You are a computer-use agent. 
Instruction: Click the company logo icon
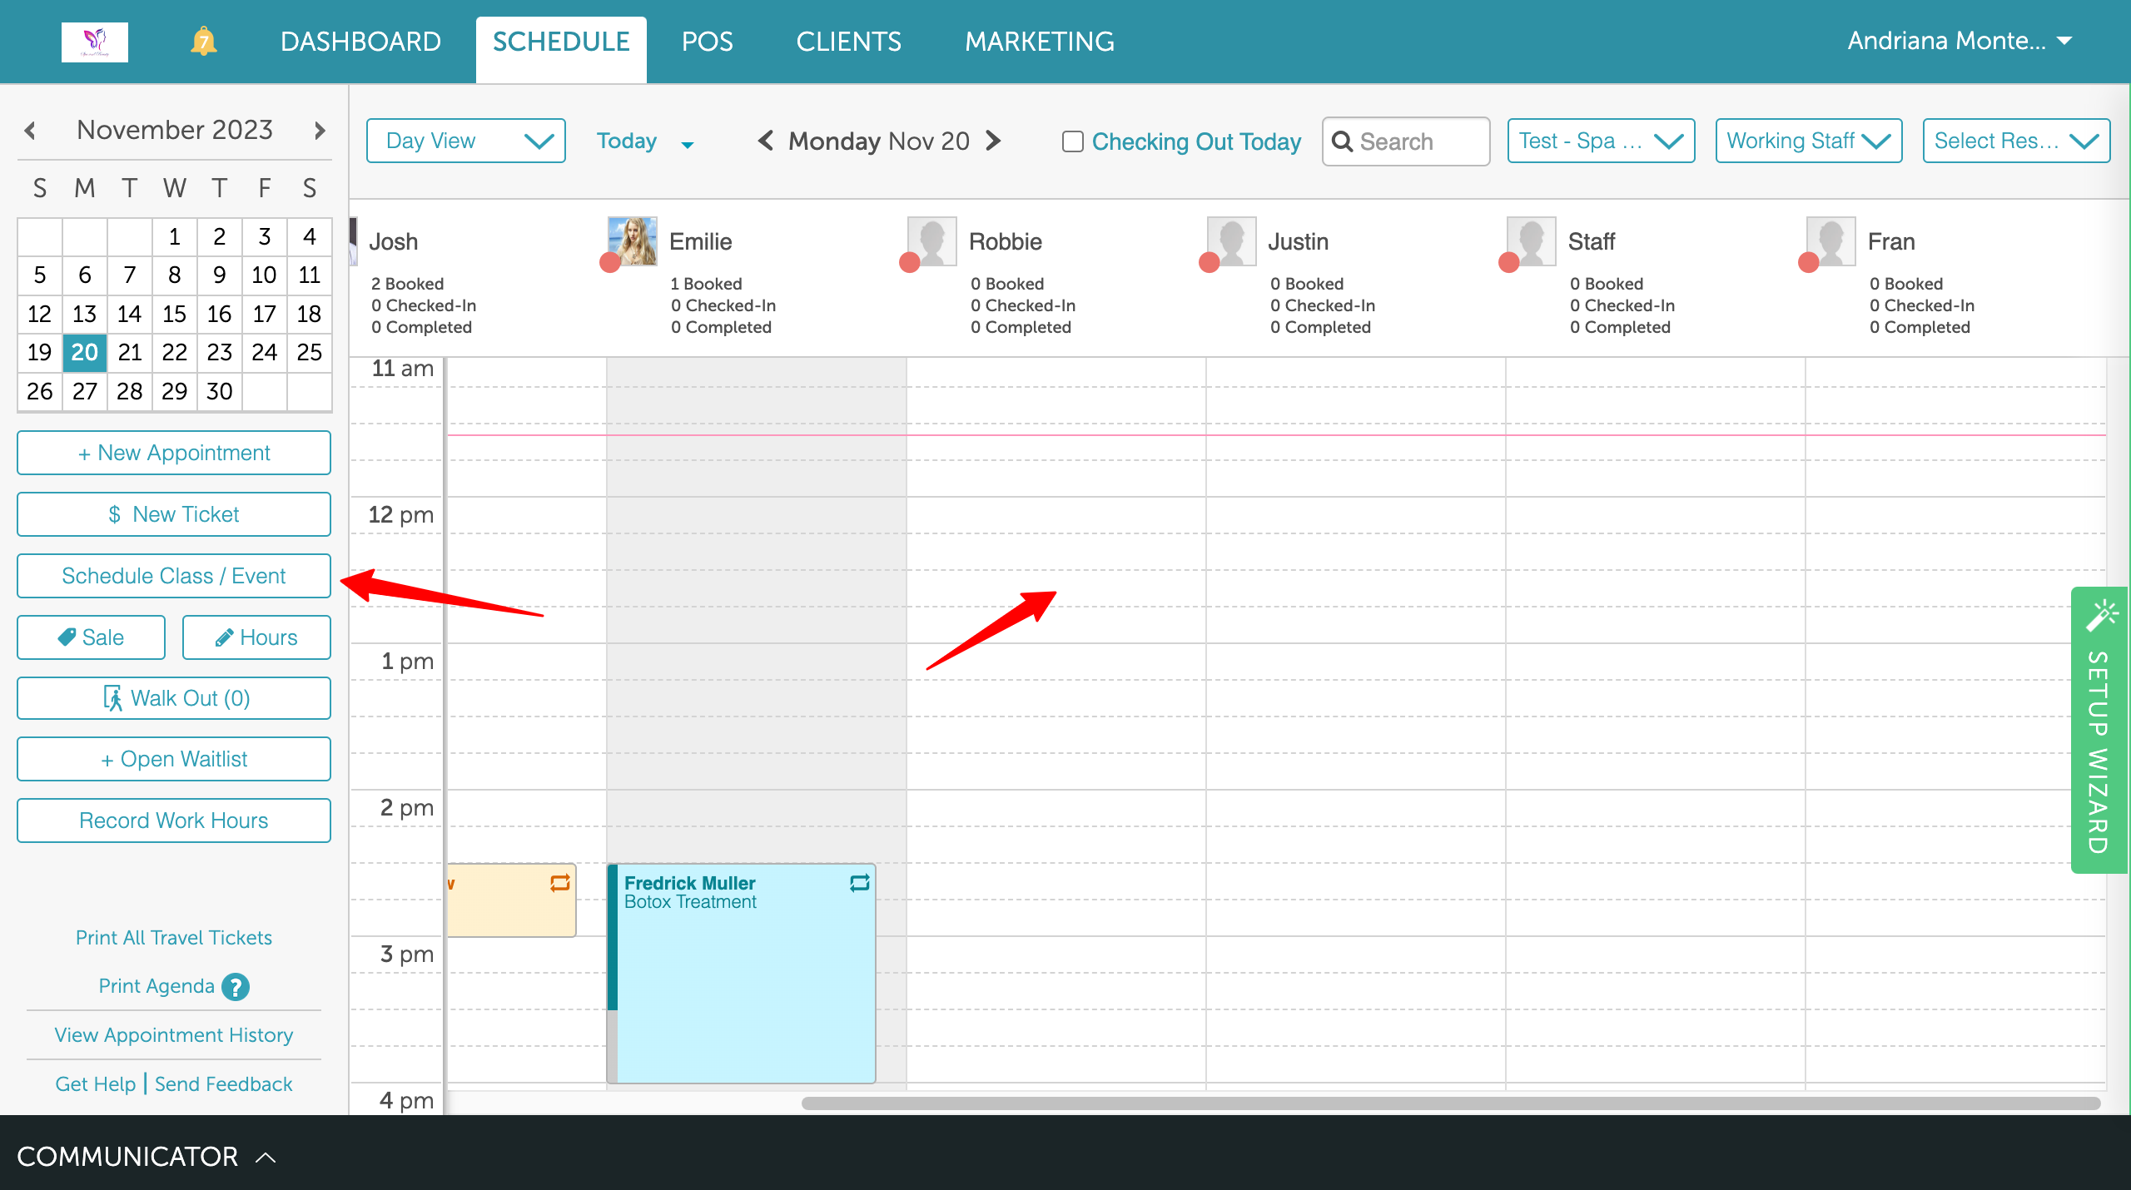(95, 42)
